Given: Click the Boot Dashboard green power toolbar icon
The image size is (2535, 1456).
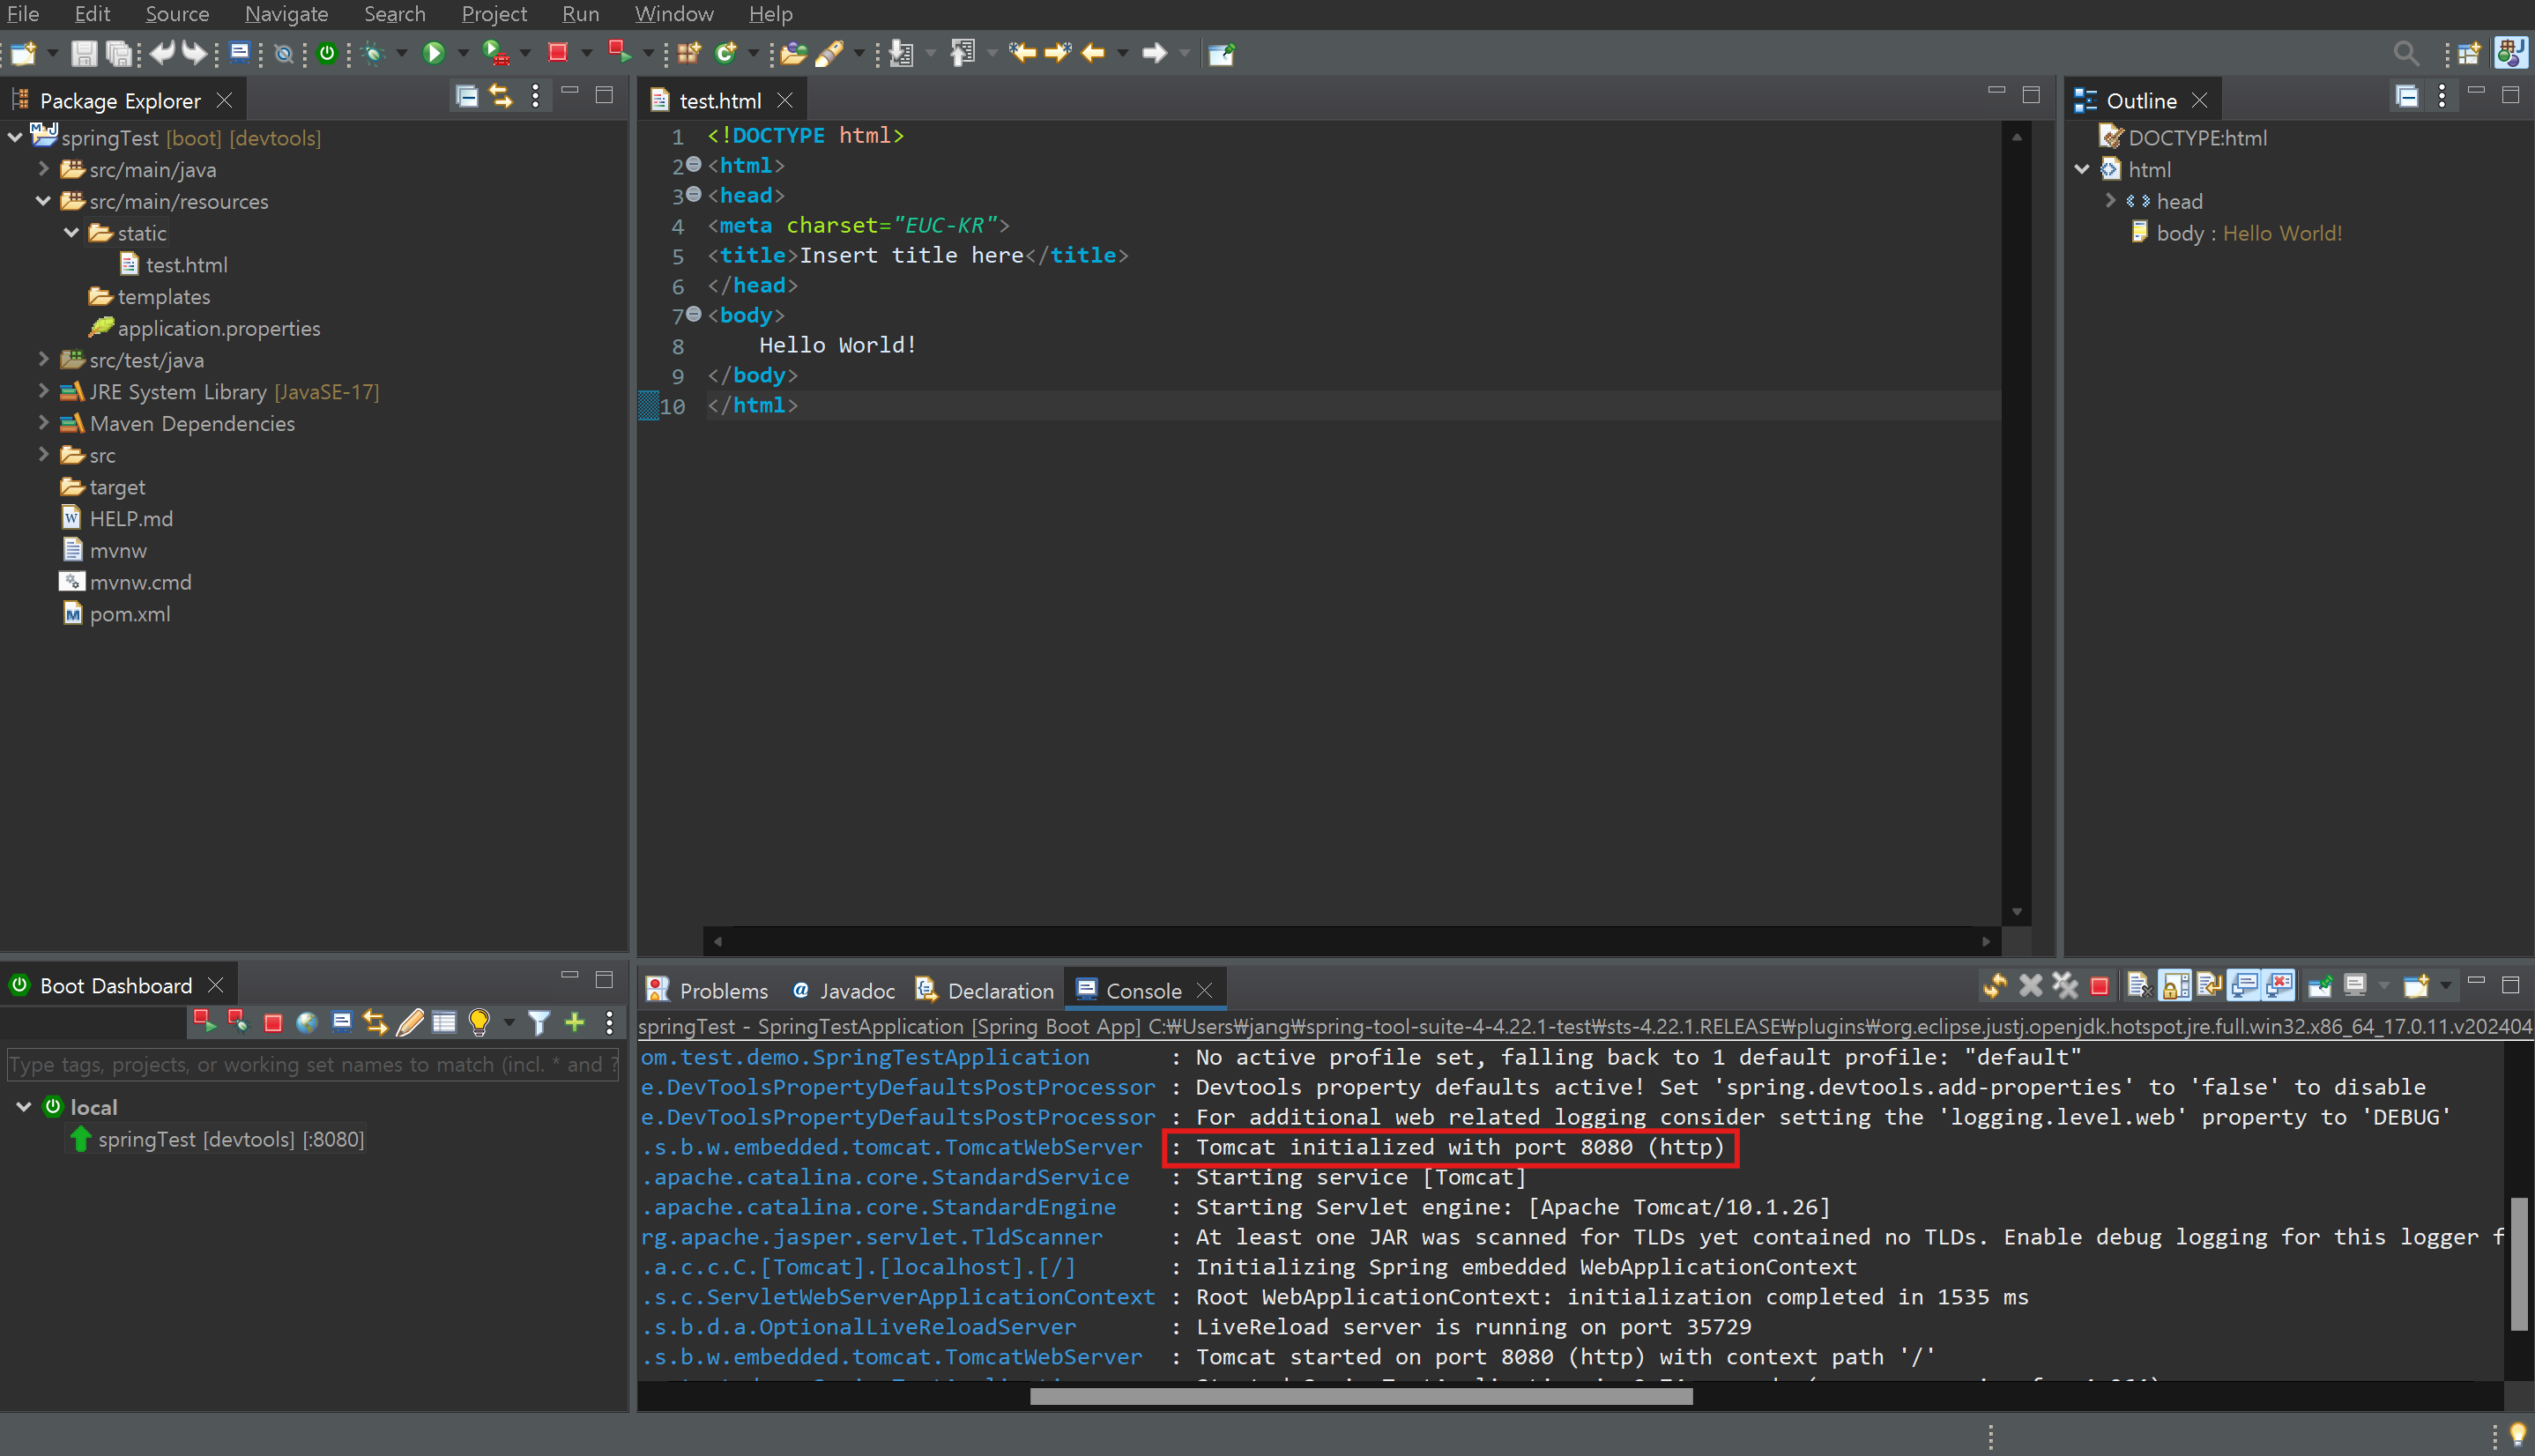Looking at the screenshot, I should [327, 53].
